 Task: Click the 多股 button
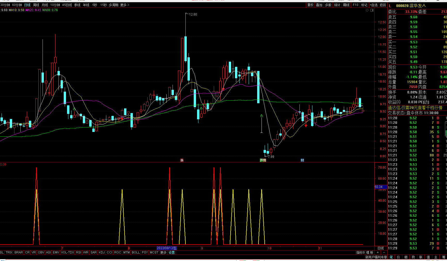[x=328, y=5]
